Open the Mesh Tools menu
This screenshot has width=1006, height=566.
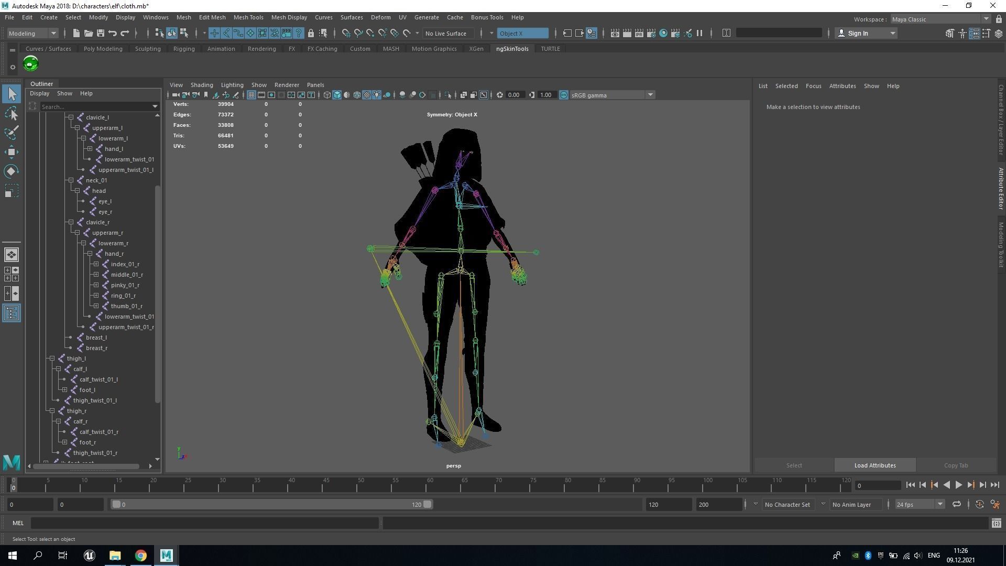pyautogui.click(x=248, y=17)
